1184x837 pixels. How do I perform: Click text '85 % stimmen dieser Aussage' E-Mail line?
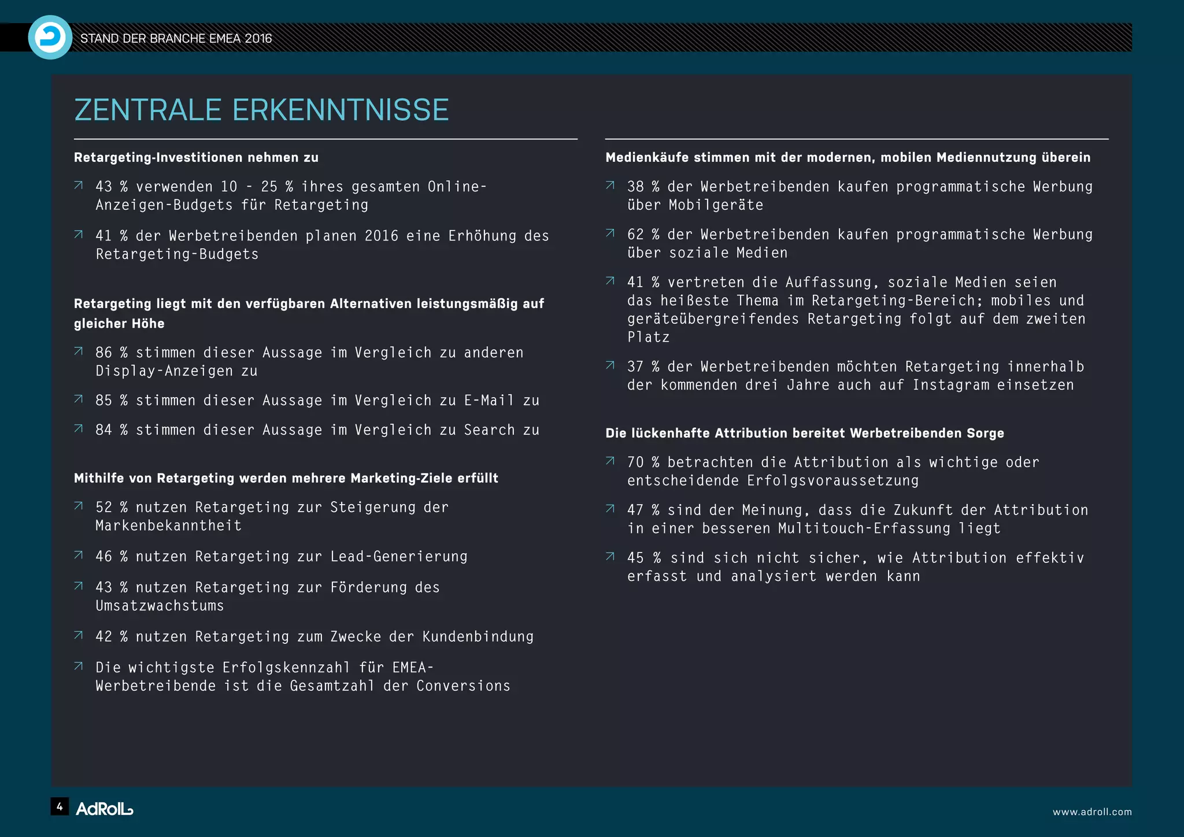pos(317,400)
